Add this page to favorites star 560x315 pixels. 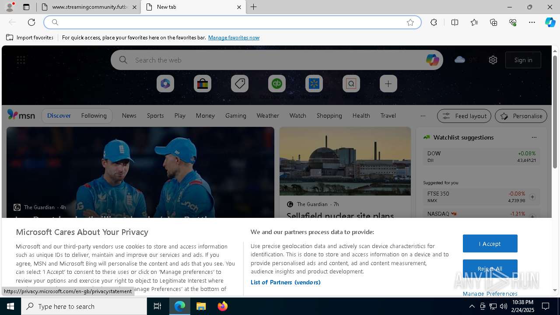tap(410, 22)
